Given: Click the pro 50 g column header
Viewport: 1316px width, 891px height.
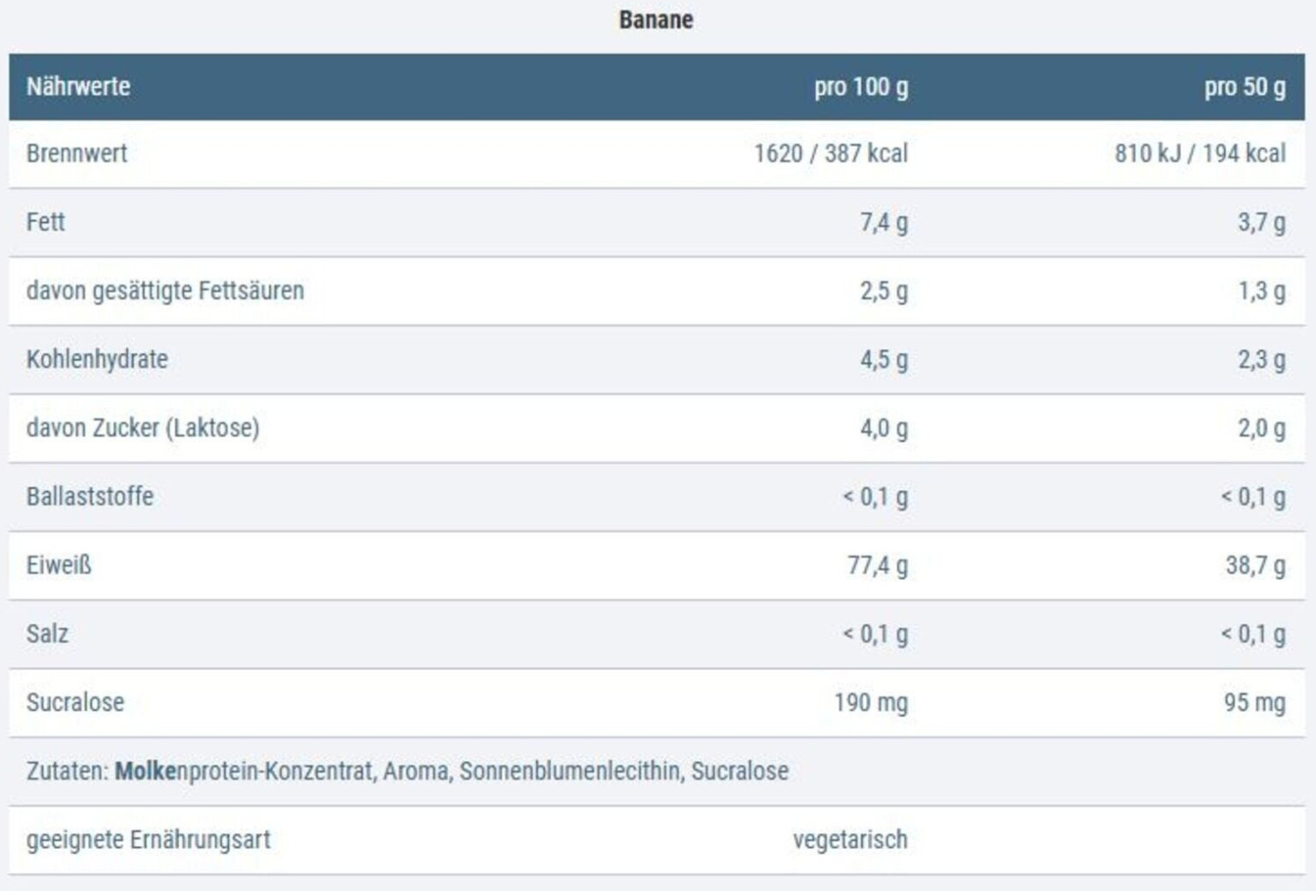Looking at the screenshot, I should point(1244,87).
